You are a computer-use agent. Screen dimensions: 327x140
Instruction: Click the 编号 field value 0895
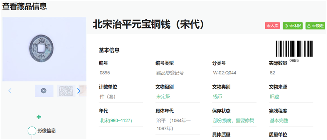[x=105, y=73]
